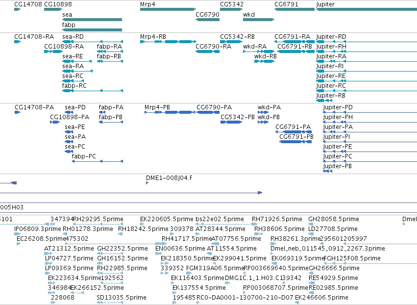Select EST bs22e02.5prime
This screenshot has width=417, height=305.
click(220, 219)
